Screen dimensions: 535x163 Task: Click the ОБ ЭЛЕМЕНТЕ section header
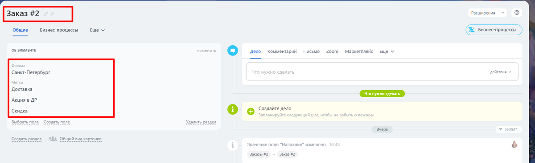click(x=24, y=51)
